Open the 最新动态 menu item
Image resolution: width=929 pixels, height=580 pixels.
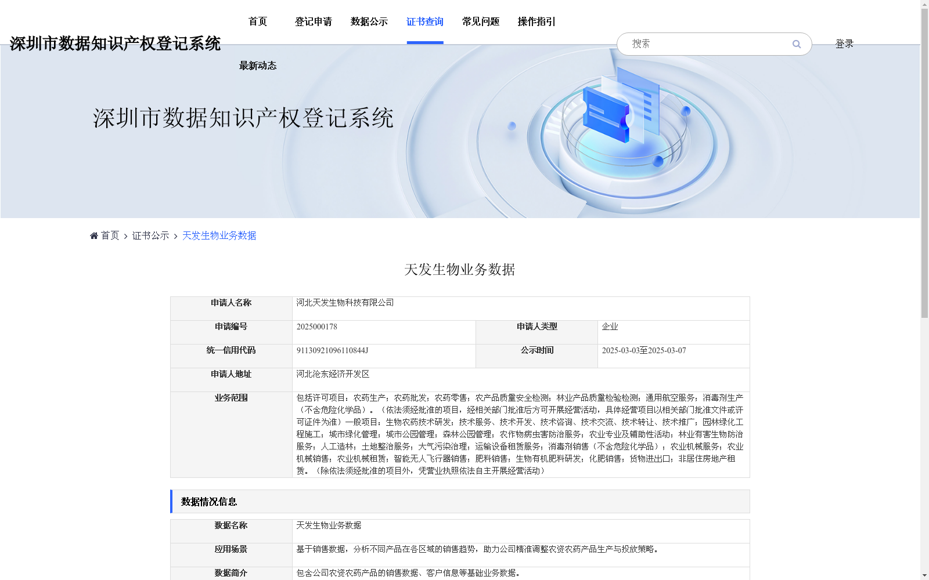click(x=258, y=66)
